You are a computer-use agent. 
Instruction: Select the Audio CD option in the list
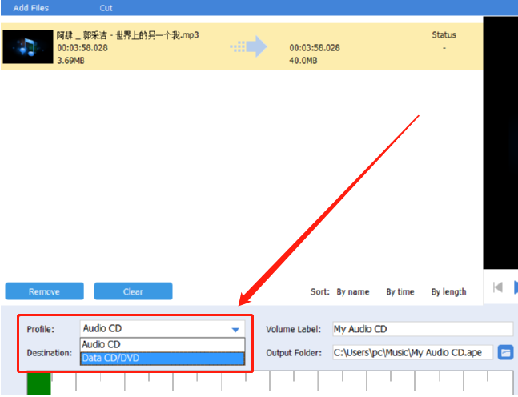pyautogui.click(x=163, y=344)
